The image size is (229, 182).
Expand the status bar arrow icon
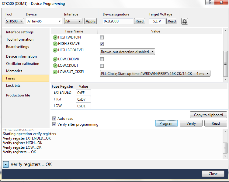pyautogui.click(x=6, y=164)
